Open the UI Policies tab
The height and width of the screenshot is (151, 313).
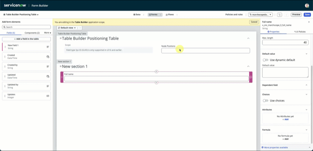pyautogui.click(x=300, y=32)
